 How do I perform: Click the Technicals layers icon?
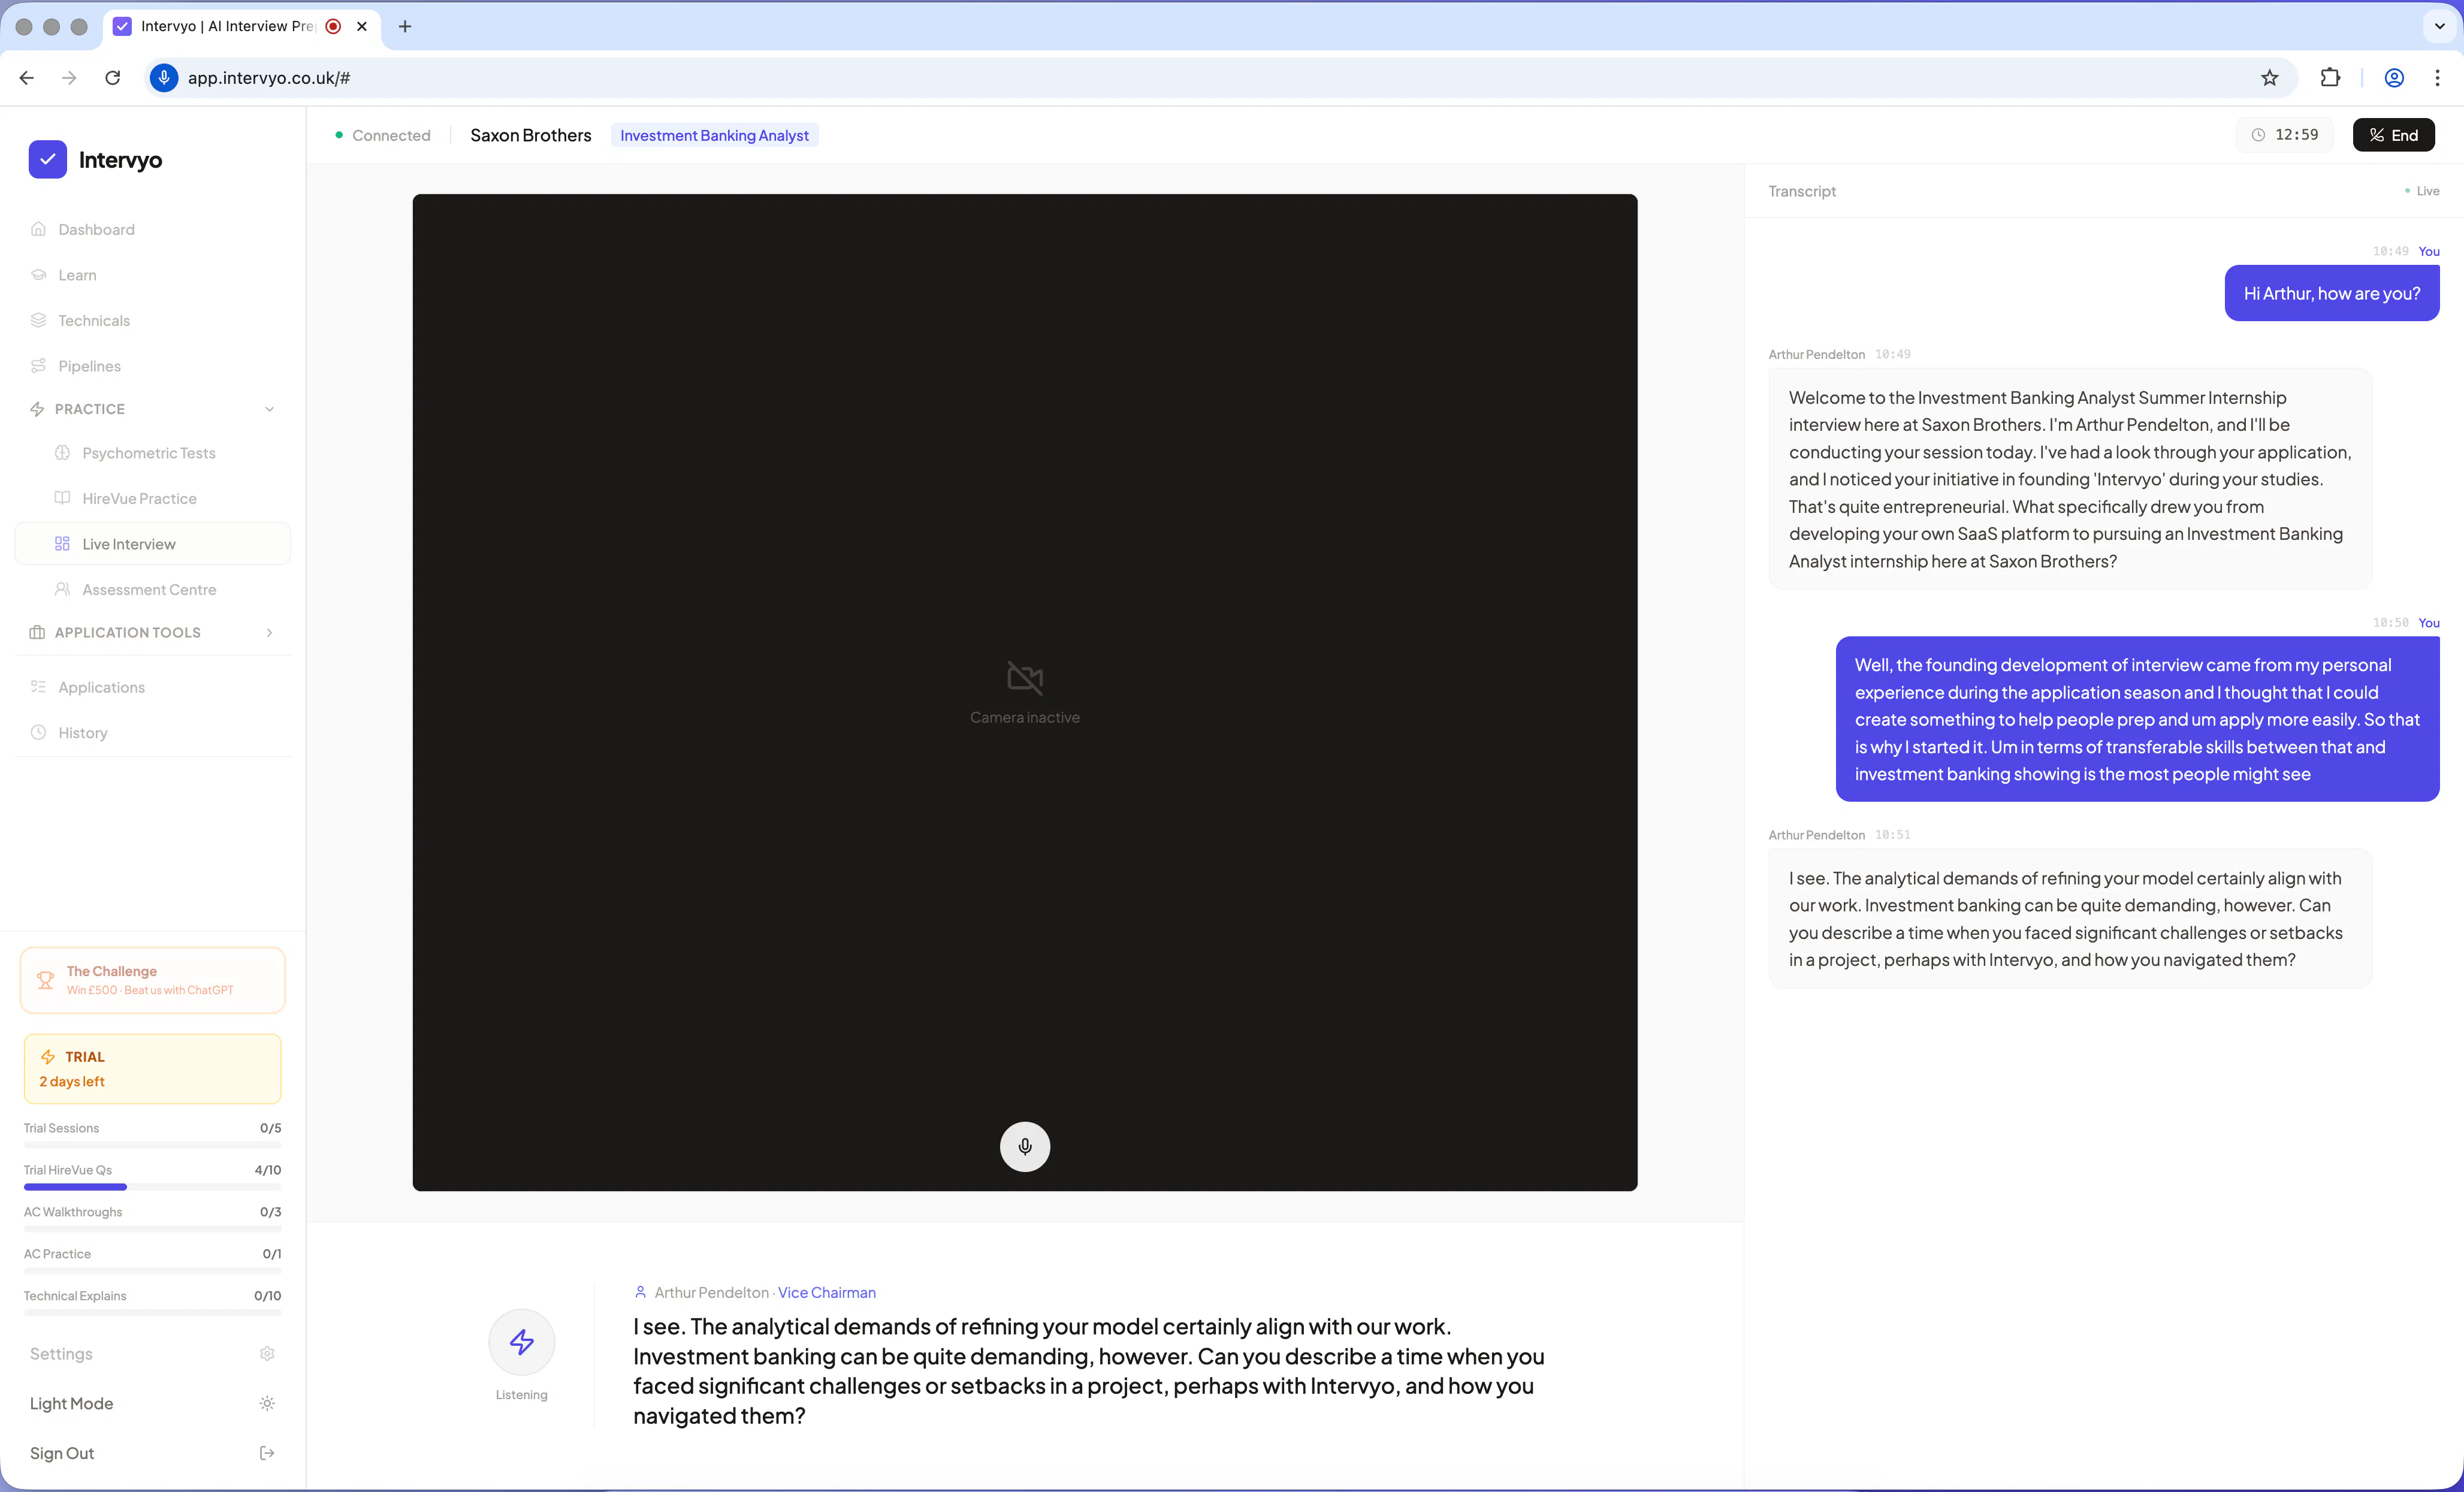38,320
